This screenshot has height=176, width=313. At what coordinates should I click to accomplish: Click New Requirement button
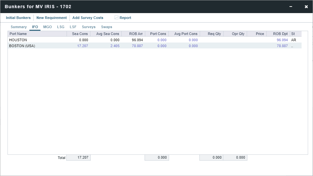pos(52,18)
